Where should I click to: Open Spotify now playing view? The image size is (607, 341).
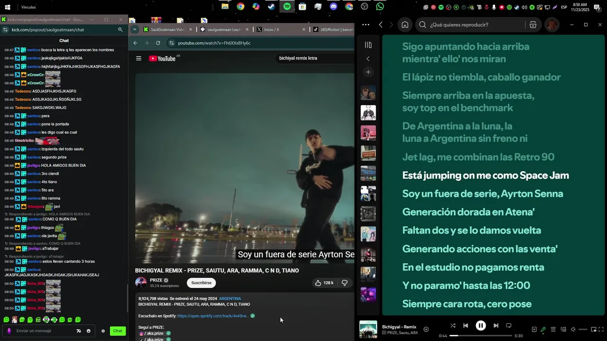pos(534,329)
